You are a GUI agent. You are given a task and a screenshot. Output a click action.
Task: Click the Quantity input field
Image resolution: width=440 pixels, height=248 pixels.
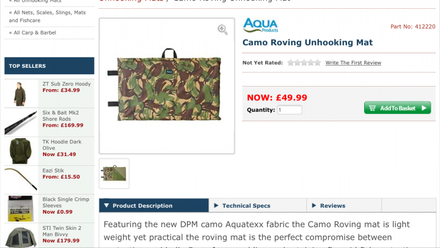pyautogui.click(x=289, y=110)
